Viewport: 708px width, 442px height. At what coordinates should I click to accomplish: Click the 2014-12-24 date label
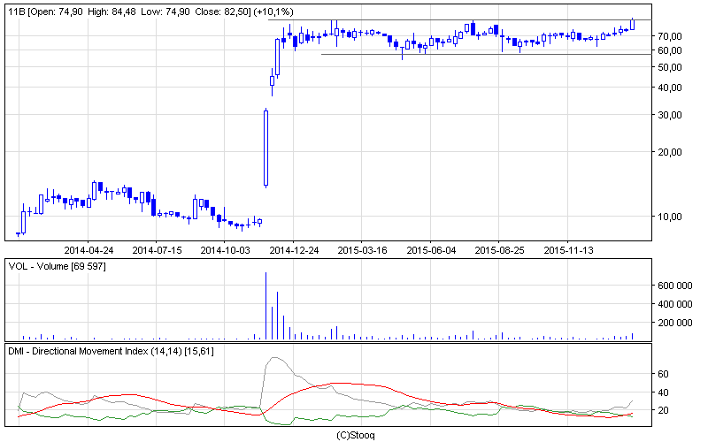pos(294,250)
